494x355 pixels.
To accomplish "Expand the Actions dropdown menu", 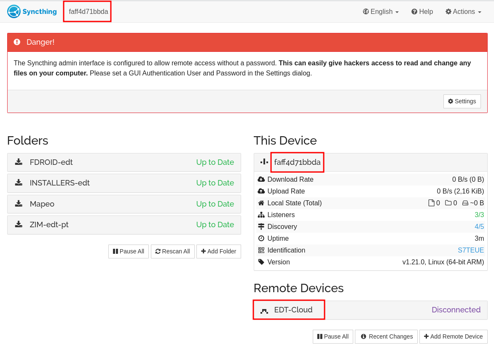I will pyautogui.click(x=463, y=12).
